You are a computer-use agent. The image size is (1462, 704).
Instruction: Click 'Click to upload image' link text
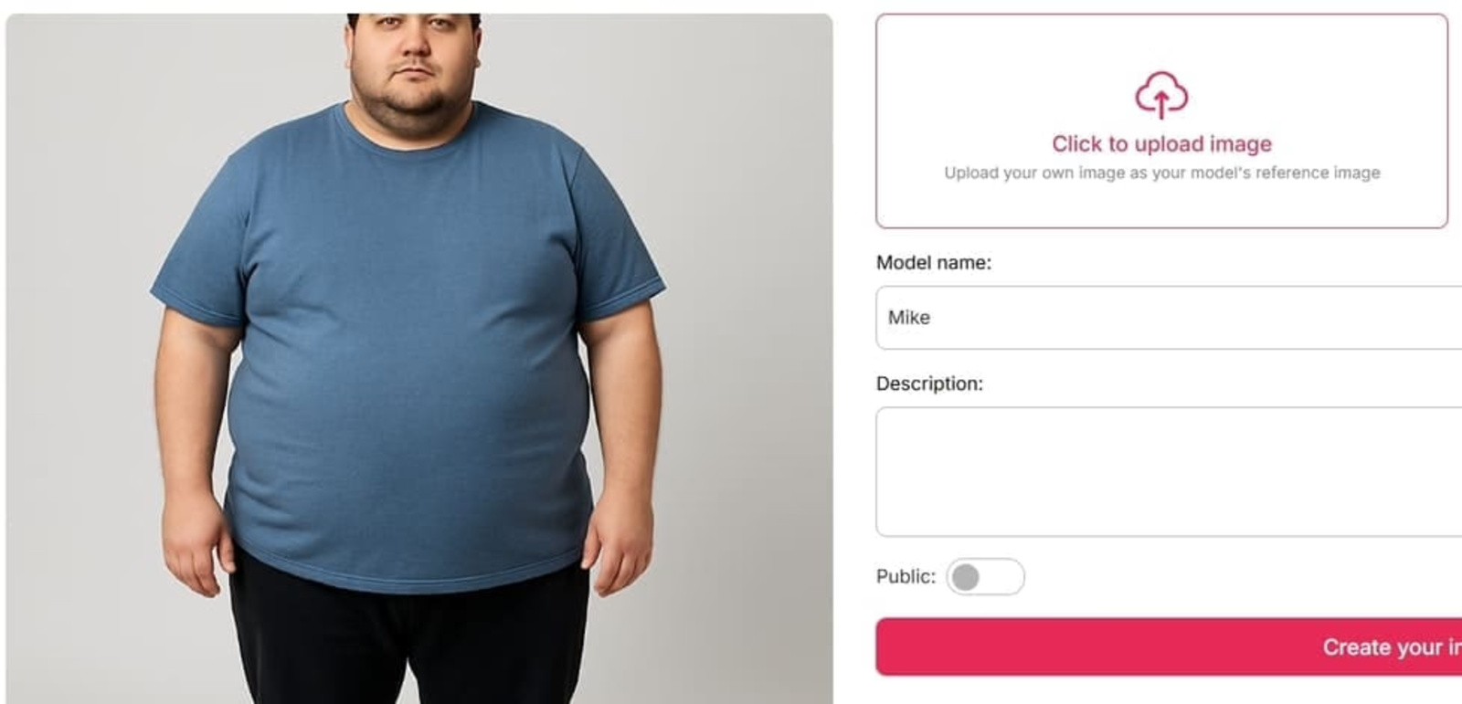point(1160,143)
